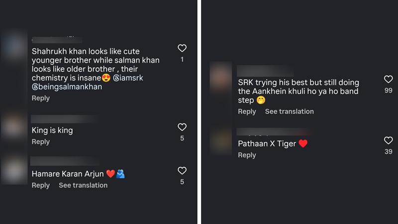
Task: See translation of Aankhein khuli comment
Action: [x=290, y=111]
